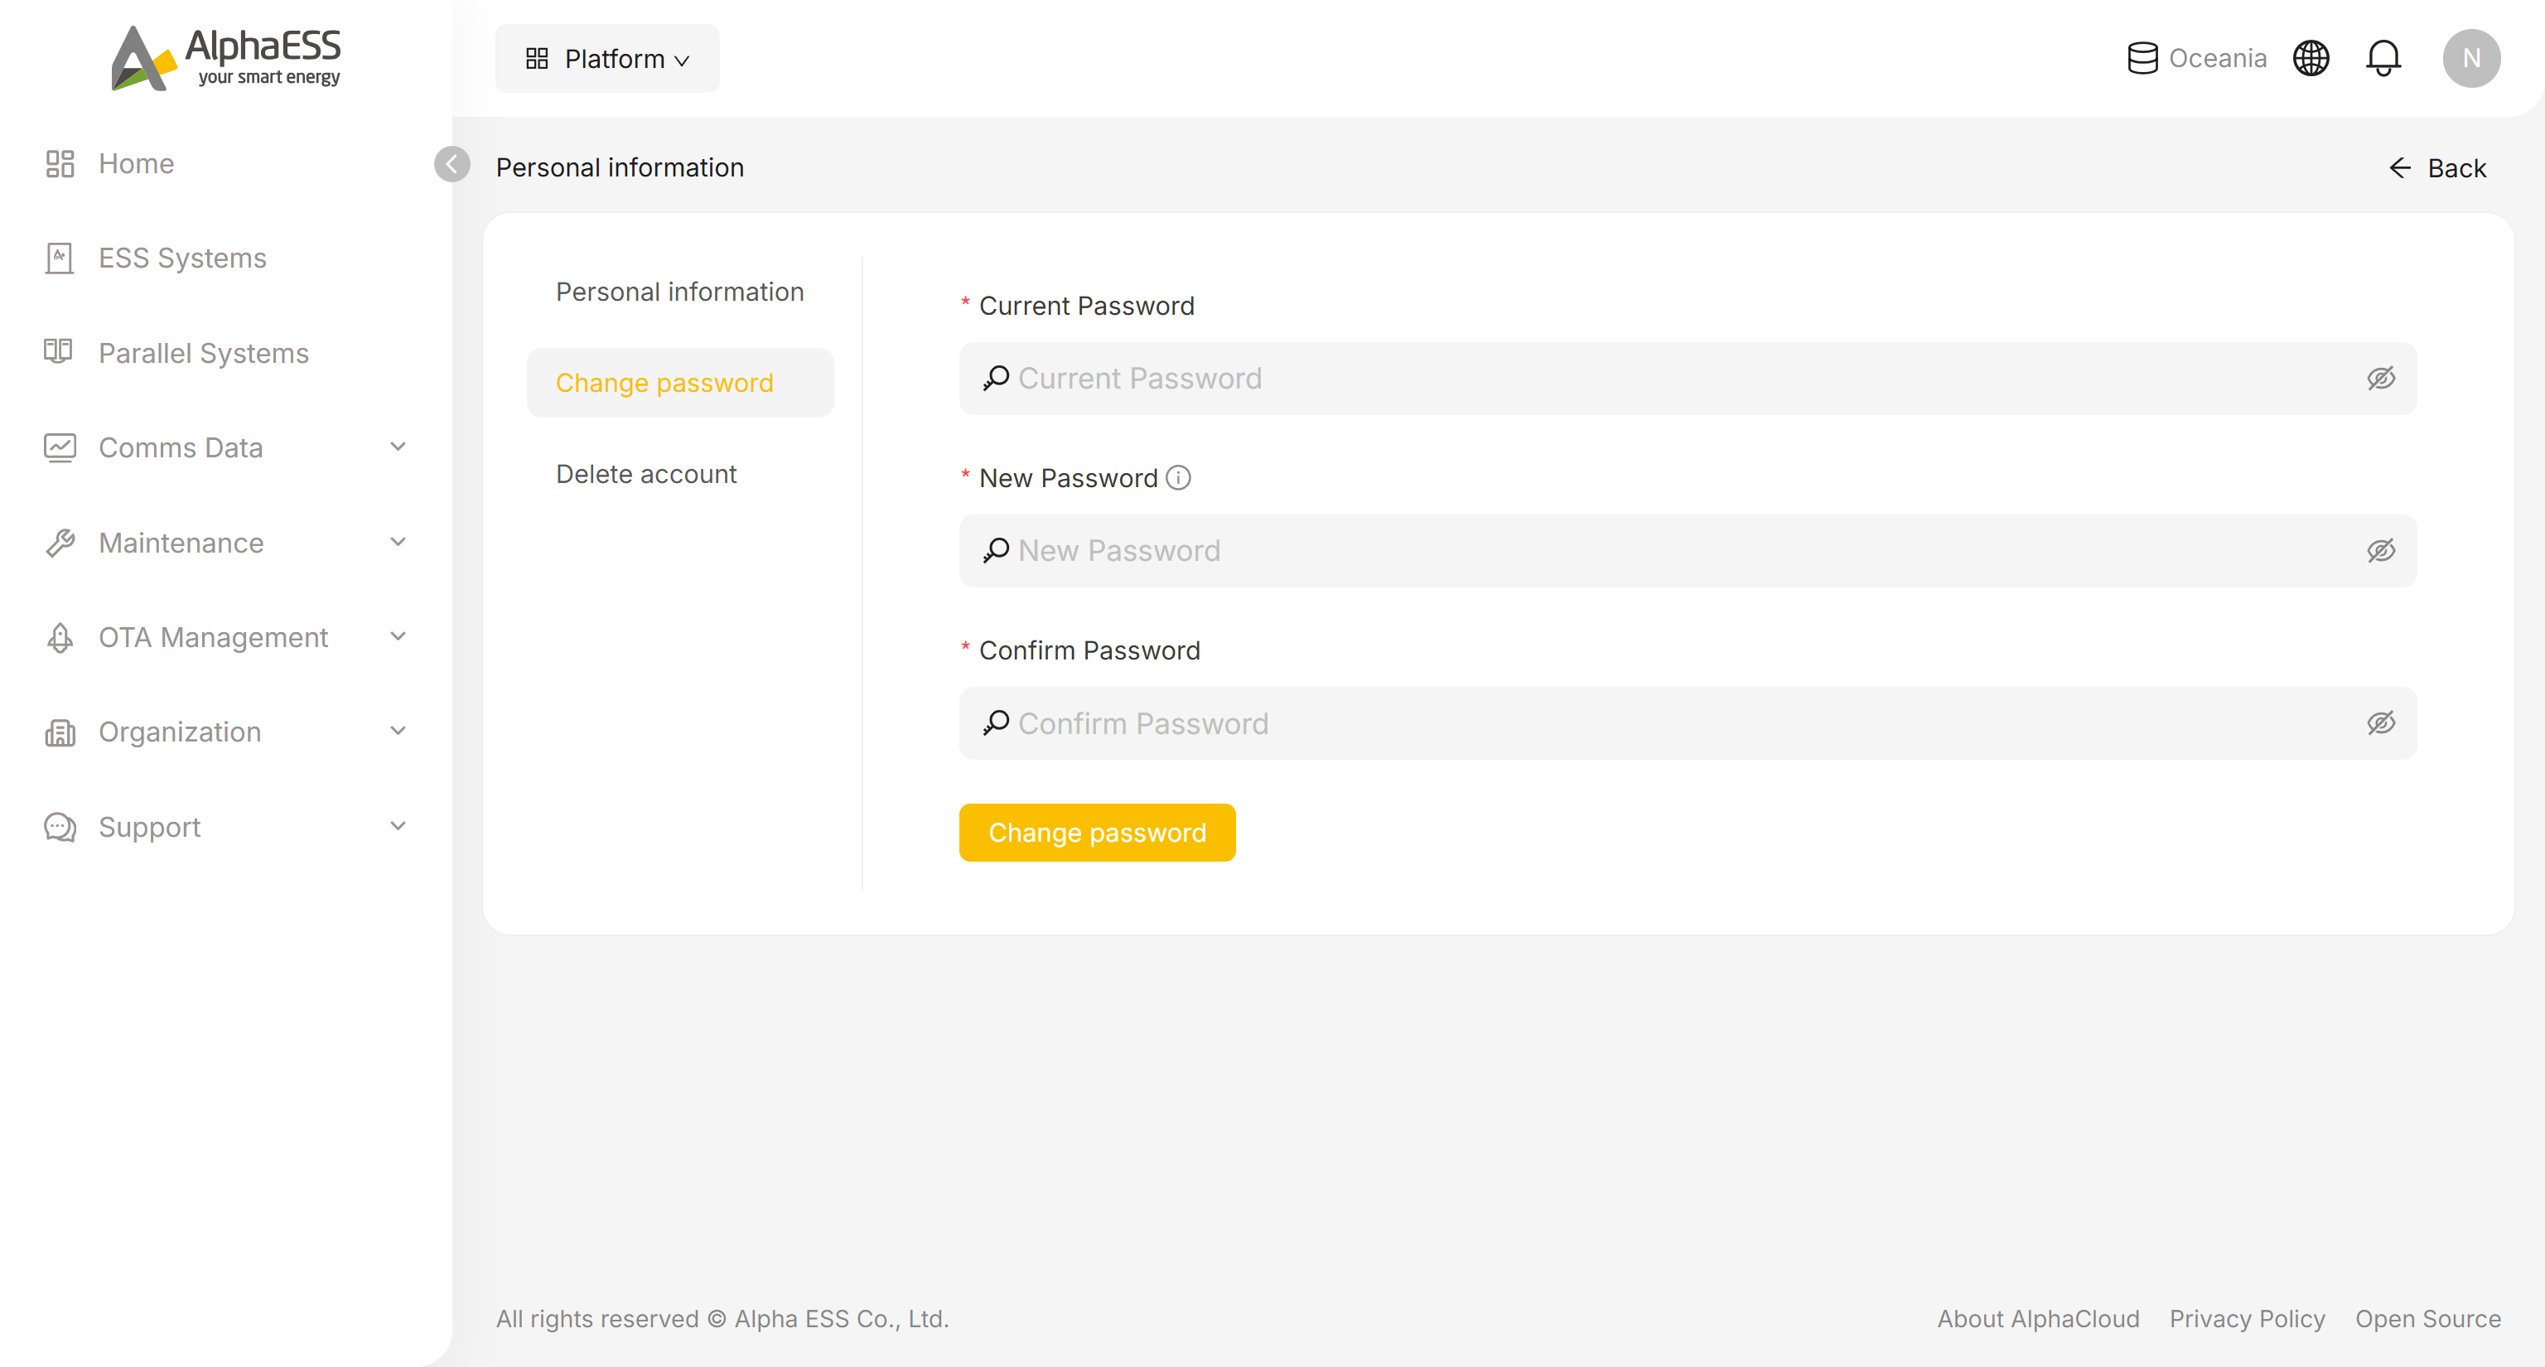Expand the Organization submenu chevron

pyautogui.click(x=398, y=731)
